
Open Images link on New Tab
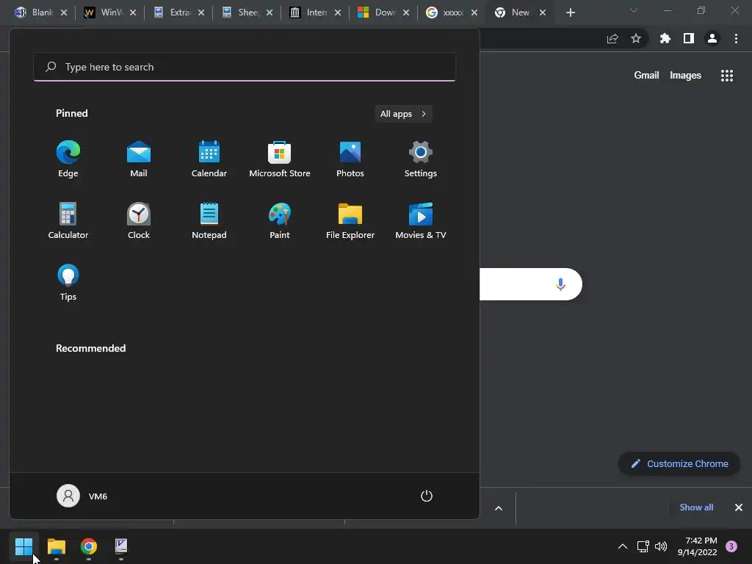(685, 76)
